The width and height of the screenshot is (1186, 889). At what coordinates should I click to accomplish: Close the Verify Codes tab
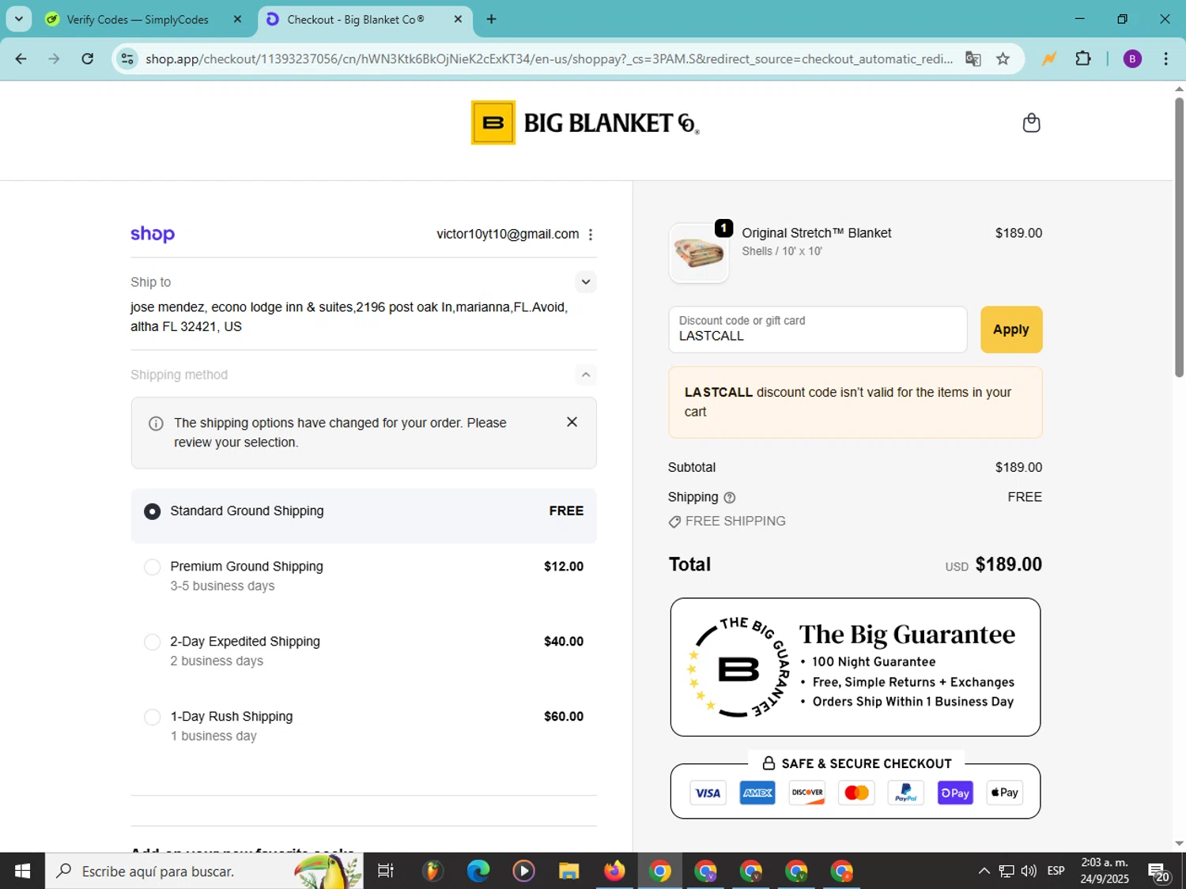(x=237, y=19)
